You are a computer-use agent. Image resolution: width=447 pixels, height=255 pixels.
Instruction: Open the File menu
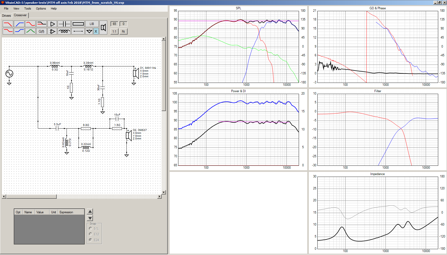click(6, 8)
